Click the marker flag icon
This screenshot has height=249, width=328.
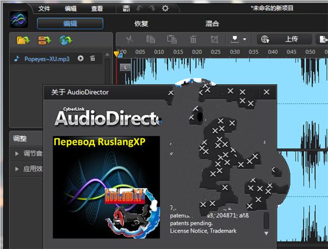click(235, 39)
